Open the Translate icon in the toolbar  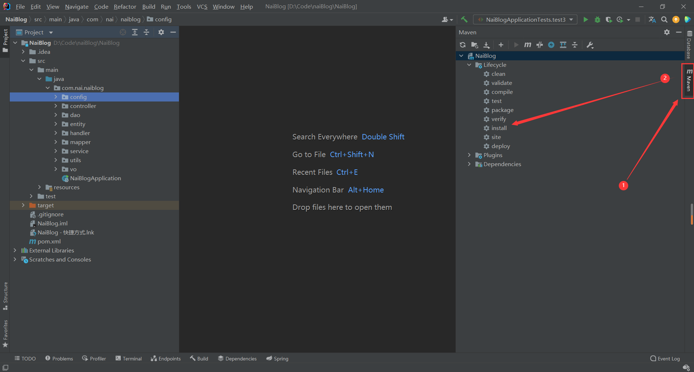click(652, 20)
